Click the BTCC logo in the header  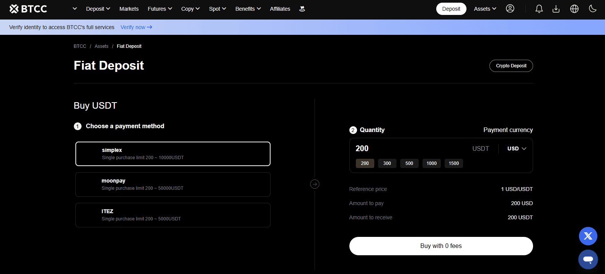click(x=28, y=9)
